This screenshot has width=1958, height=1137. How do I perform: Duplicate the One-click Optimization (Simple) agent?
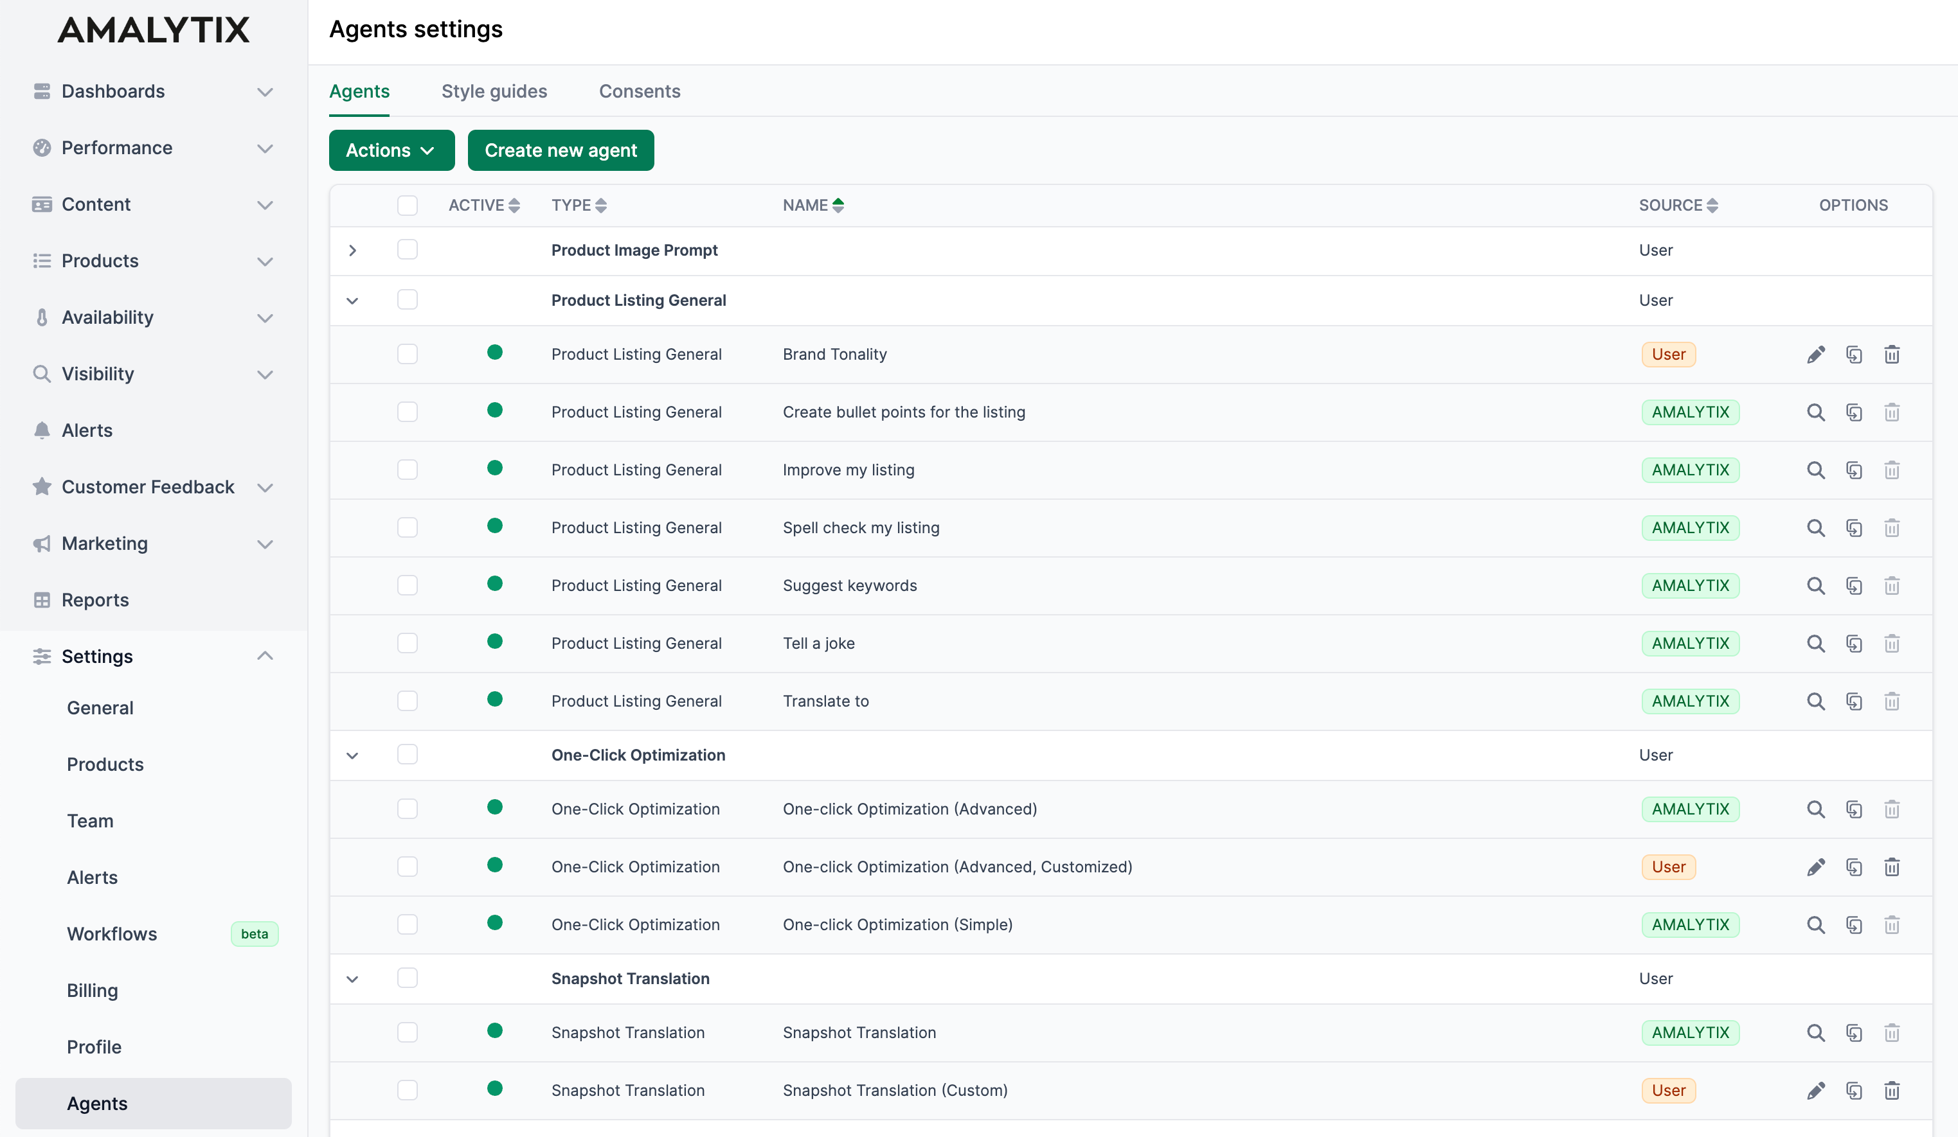[x=1854, y=924]
